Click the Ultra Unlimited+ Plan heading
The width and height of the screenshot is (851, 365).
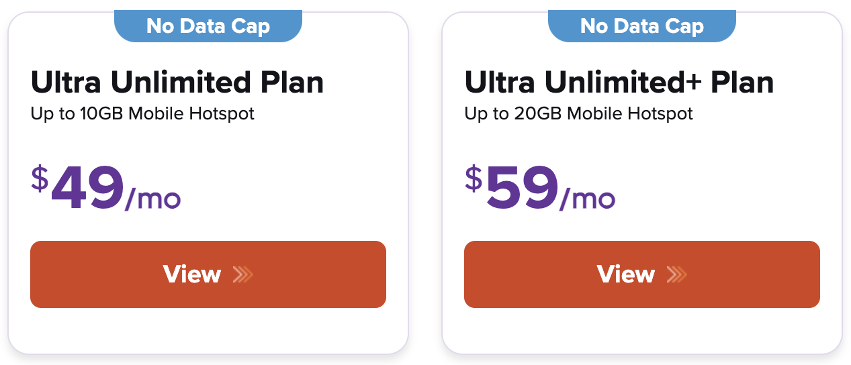[619, 83]
